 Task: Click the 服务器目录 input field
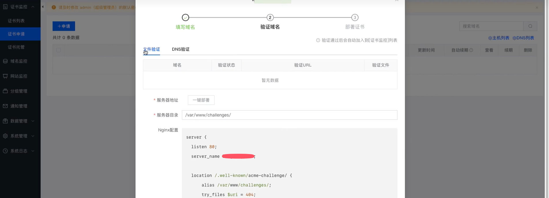pyautogui.click(x=290, y=115)
